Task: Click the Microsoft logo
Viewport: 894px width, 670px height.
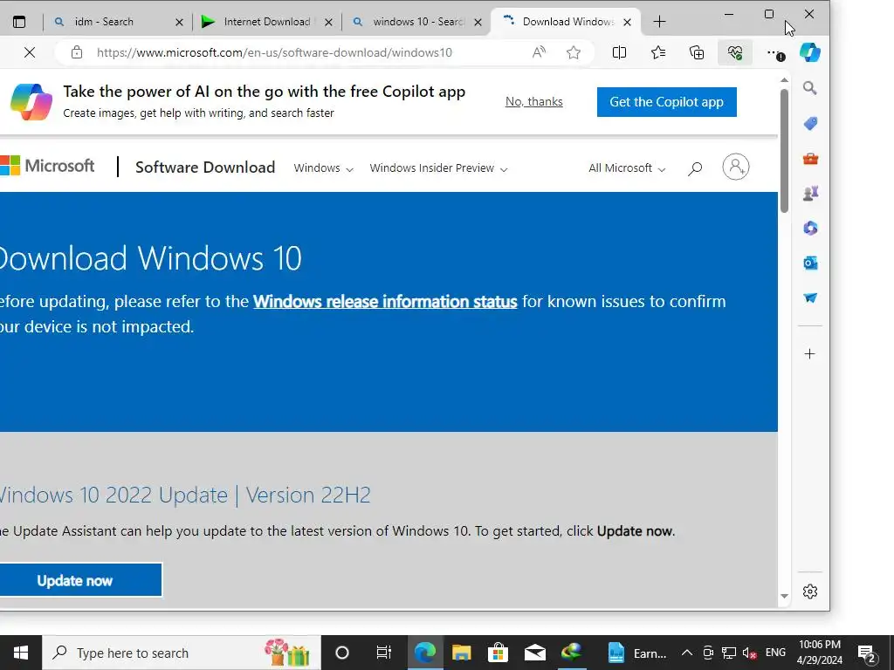Action: [47, 166]
